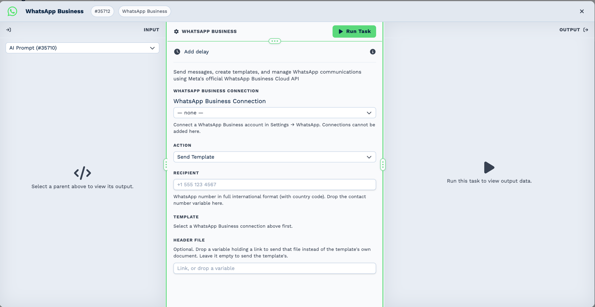Open the info icon in Add delay row
Viewport: 595px width, 307px height.
pos(372,52)
